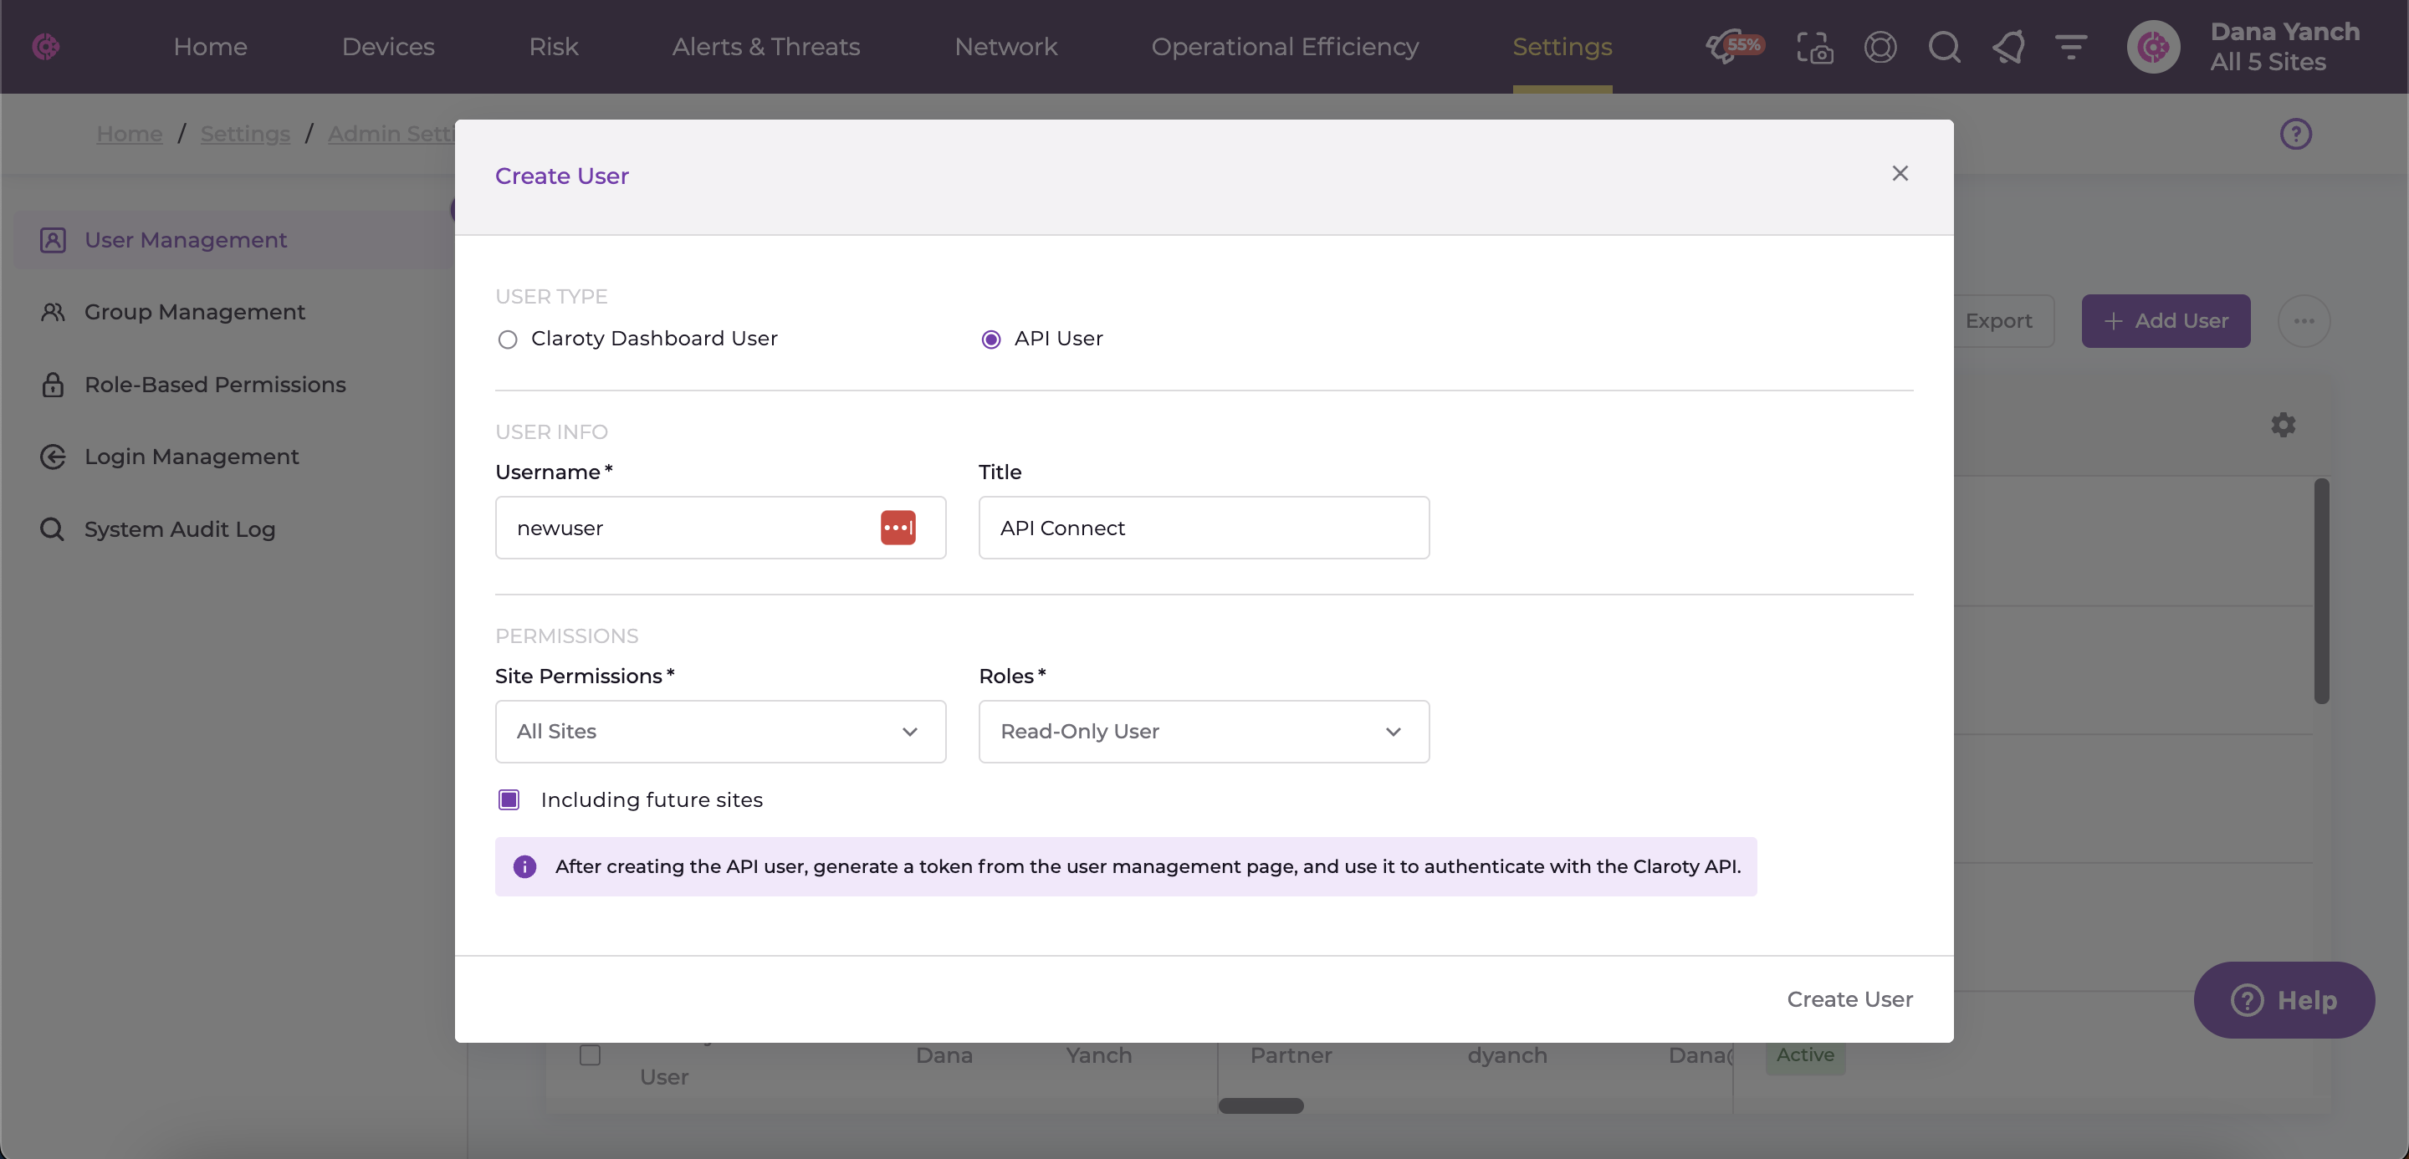Click the support lifebuoy icon
Viewport: 2409px width, 1159px height.
(1880, 47)
